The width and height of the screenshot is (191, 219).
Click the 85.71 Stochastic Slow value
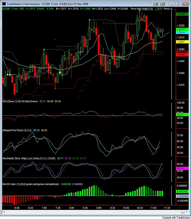pos(61,158)
